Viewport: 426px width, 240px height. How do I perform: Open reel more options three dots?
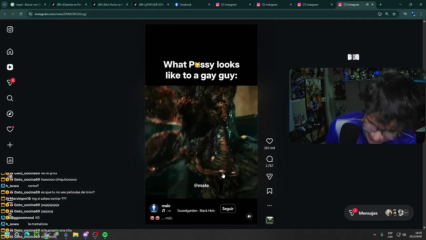[270, 206]
